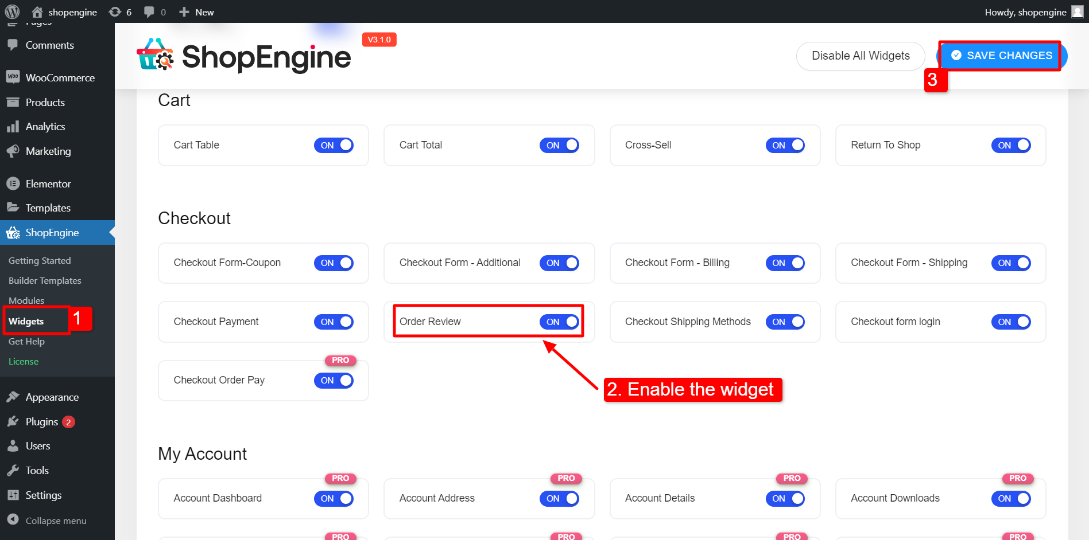This screenshot has width=1089, height=540.
Task: Open the user avatar in admin bar
Action: (1078, 12)
